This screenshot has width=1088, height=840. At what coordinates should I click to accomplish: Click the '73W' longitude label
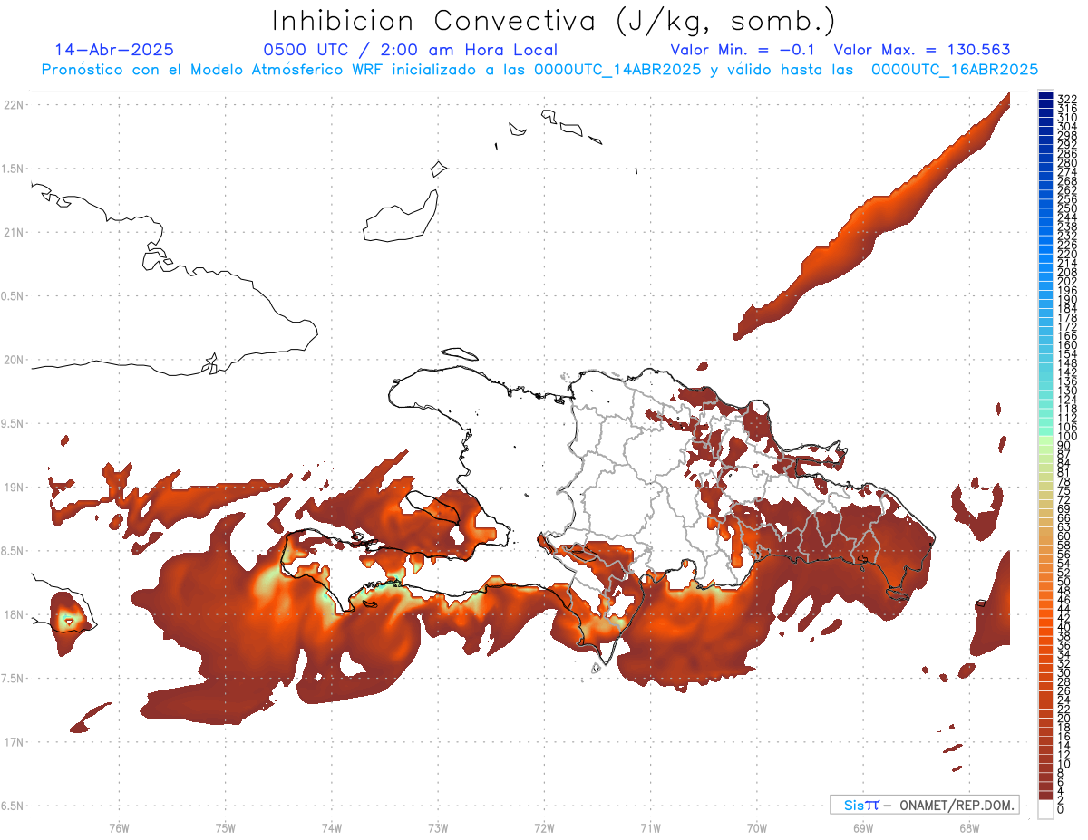coord(438,827)
